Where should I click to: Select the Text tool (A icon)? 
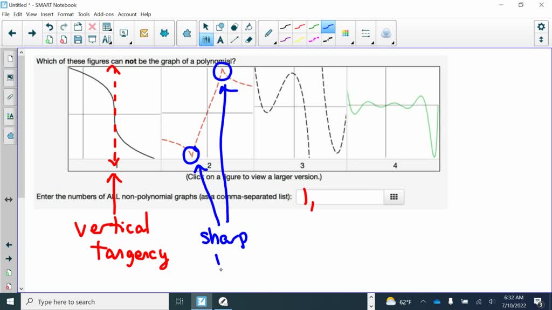(x=220, y=39)
